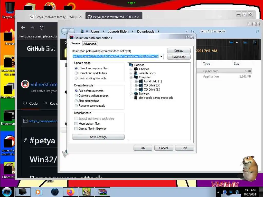Select Local Disk (C:) in the tree

pyautogui.click(x=153, y=81)
